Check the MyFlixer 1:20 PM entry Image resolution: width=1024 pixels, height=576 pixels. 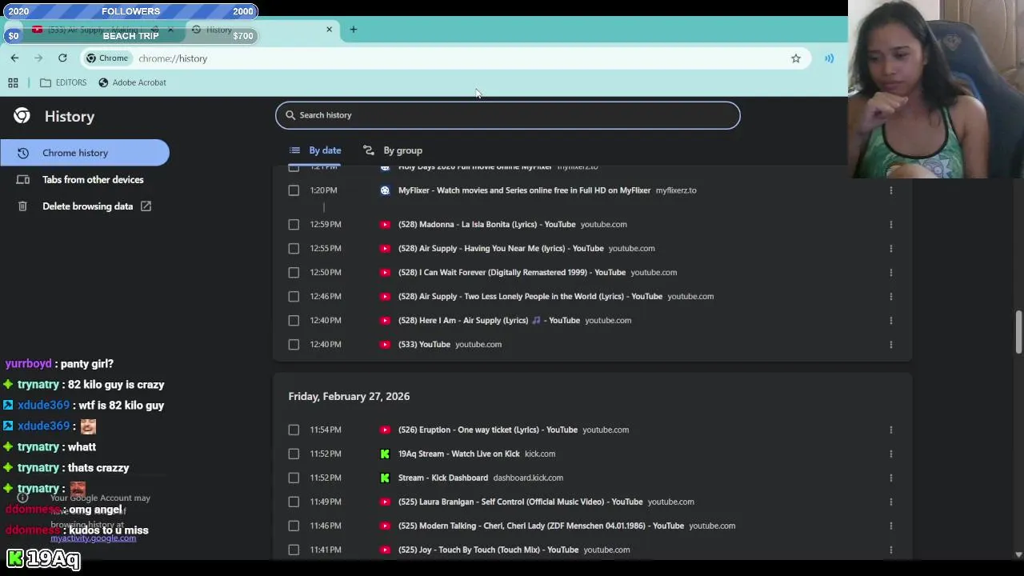[x=294, y=190]
